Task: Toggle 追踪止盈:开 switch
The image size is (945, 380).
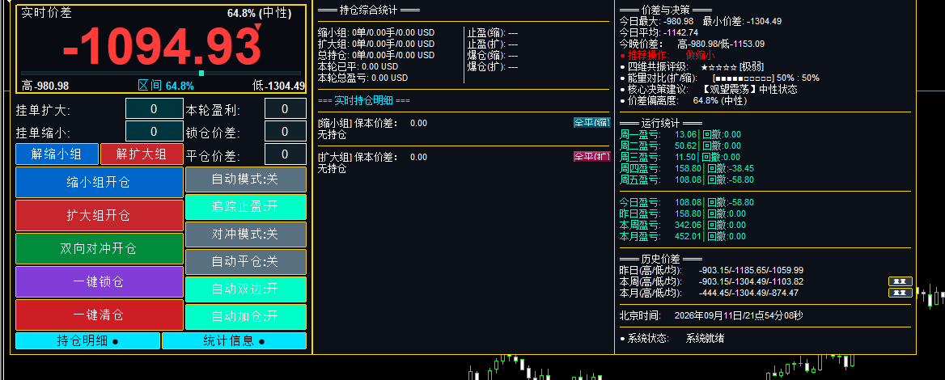Action: [246, 206]
